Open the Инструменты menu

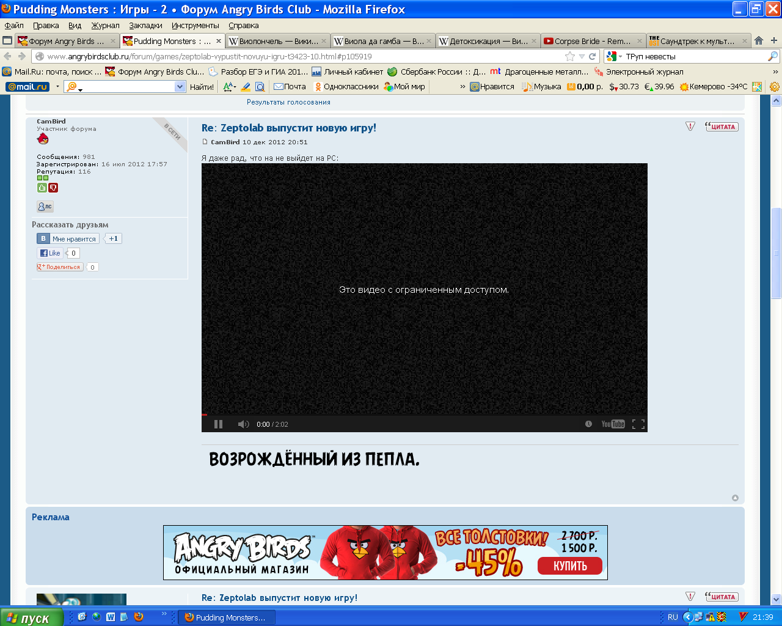(195, 26)
